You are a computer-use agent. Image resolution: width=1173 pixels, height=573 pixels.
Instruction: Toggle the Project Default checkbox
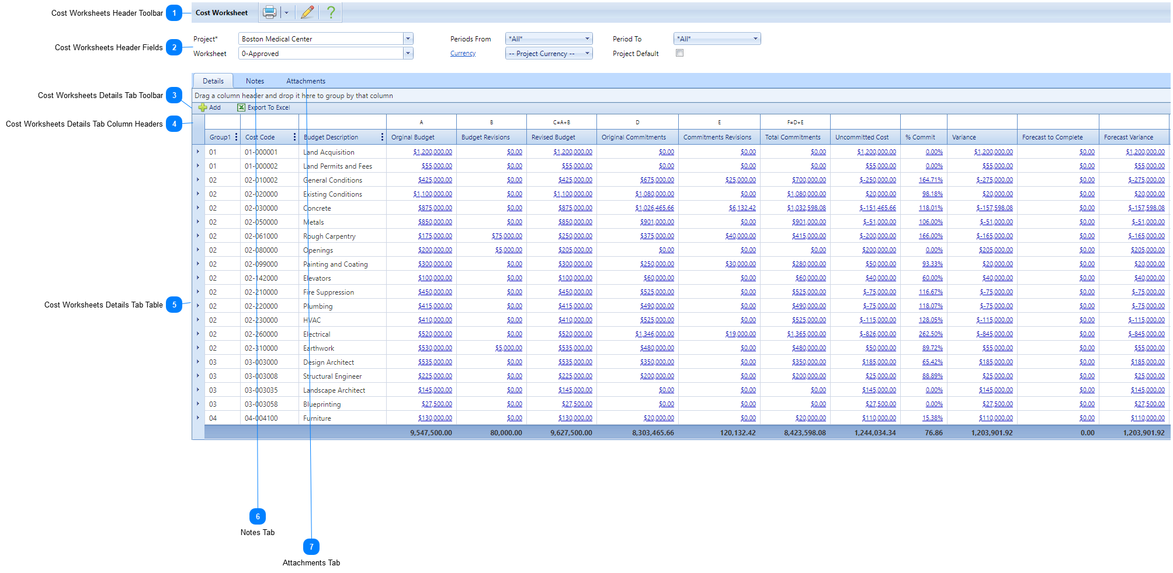coord(679,53)
